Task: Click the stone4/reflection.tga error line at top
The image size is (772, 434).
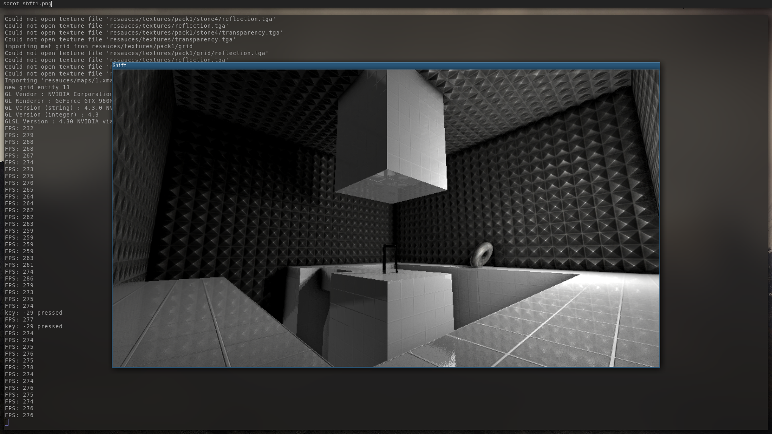Action: tap(140, 19)
